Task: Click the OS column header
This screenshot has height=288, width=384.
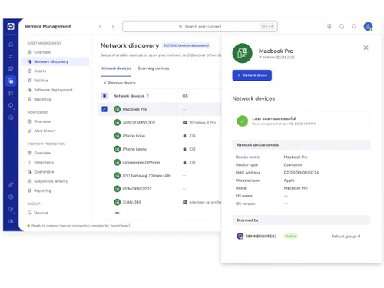Action: [x=185, y=96]
